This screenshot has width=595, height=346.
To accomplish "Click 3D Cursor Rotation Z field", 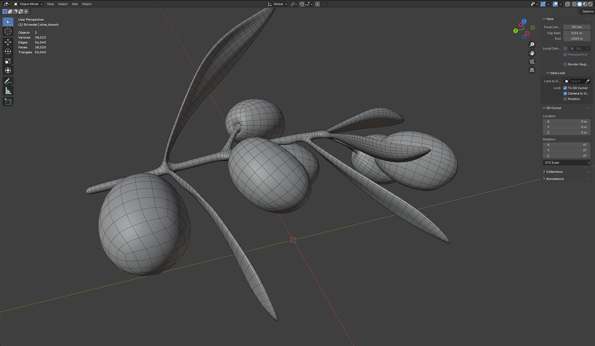I will pyautogui.click(x=566, y=156).
